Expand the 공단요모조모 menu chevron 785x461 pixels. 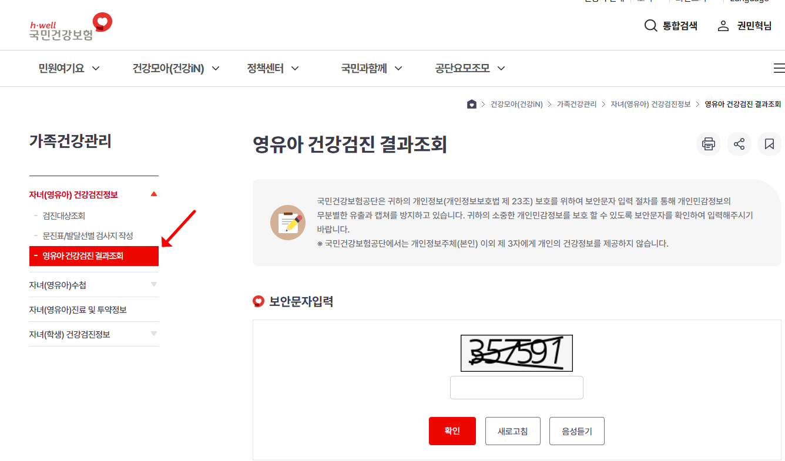[501, 69]
